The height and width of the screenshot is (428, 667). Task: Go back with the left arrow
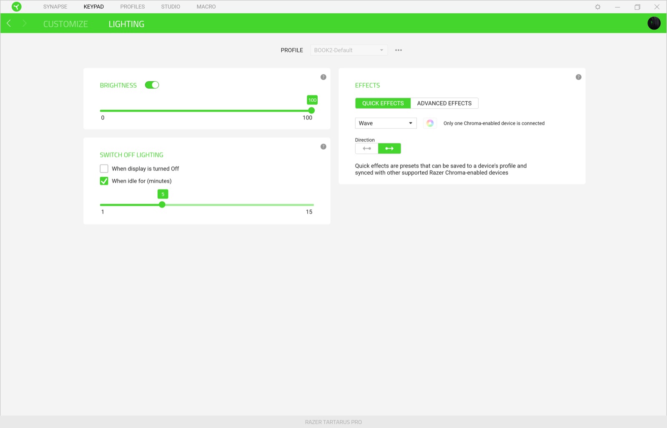click(x=9, y=23)
